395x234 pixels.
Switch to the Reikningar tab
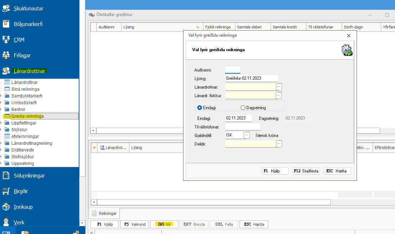(105, 213)
